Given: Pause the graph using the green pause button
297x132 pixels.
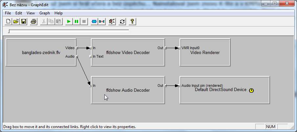Looking at the screenshot, I should [x=76, y=21].
